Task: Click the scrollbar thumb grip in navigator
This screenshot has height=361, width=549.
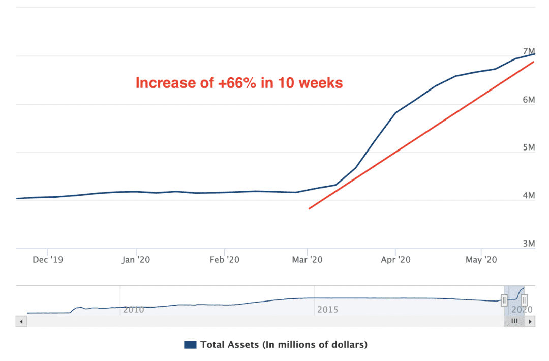Action: (x=514, y=321)
